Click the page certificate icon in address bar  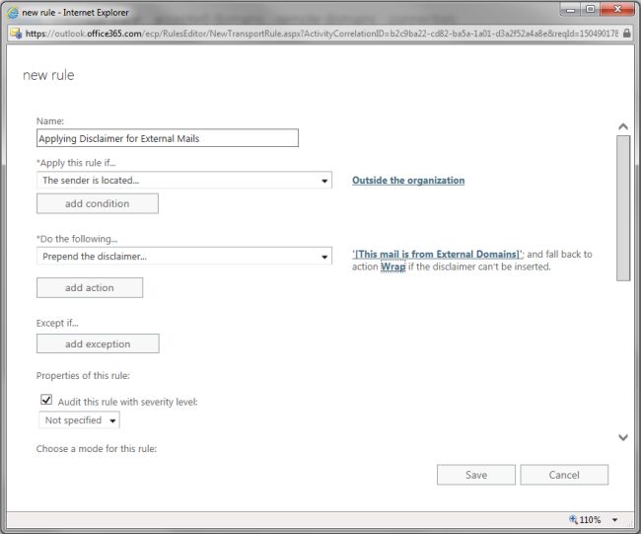[x=17, y=34]
